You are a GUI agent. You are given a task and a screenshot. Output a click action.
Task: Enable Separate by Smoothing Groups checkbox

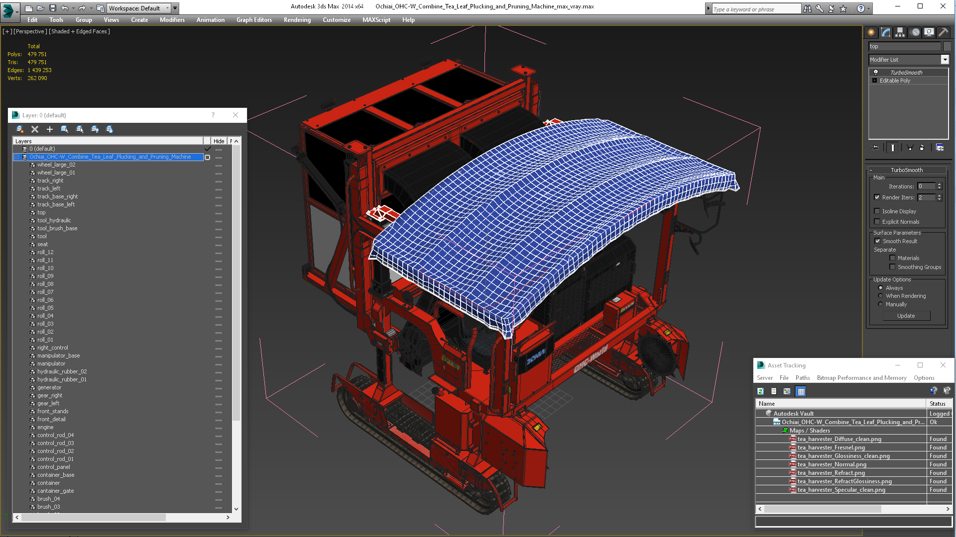tap(892, 267)
